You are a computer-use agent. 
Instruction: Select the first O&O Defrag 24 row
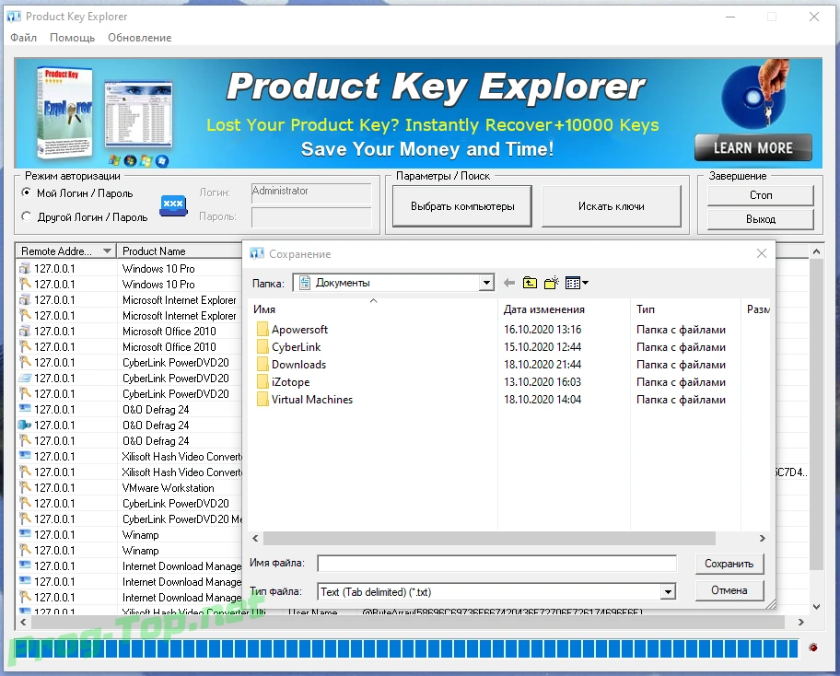click(x=129, y=409)
